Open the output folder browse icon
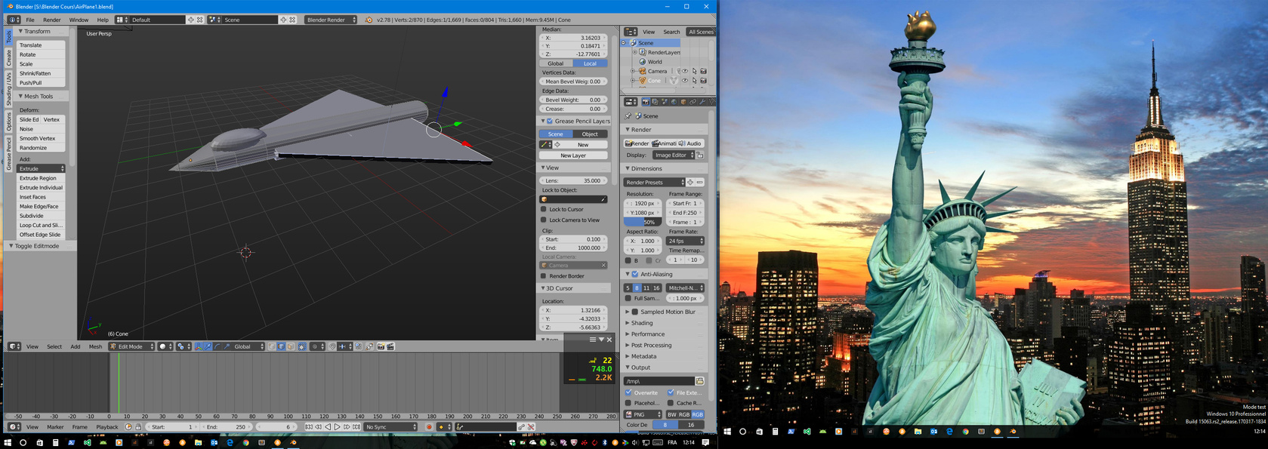Screen dimensions: 1268x449 [699, 381]
